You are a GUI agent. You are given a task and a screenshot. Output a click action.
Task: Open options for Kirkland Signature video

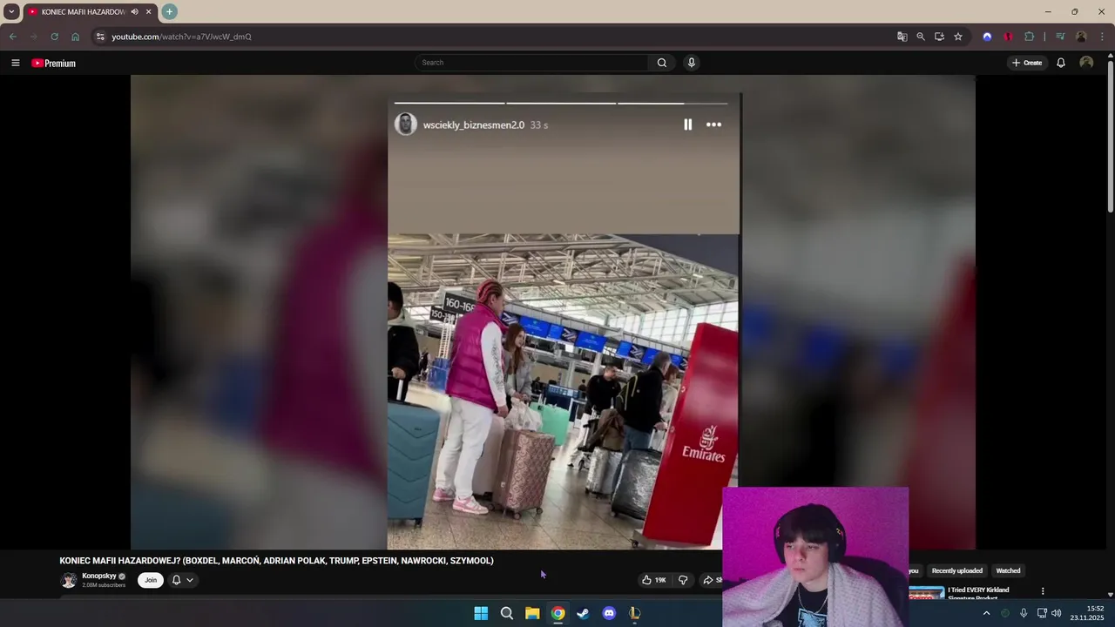pyautogui.click(x=1043, y=591)
